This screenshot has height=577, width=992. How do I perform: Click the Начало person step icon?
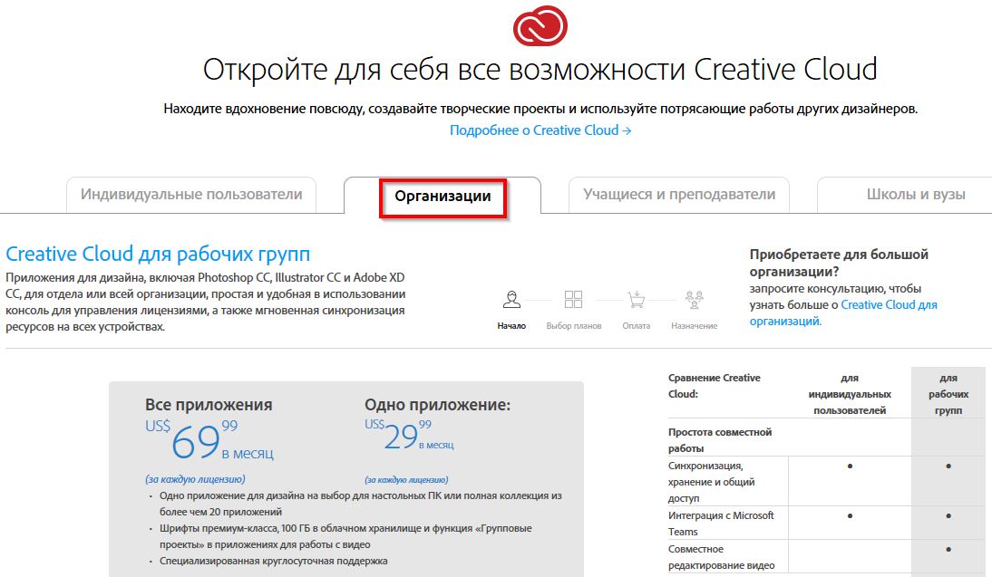point(511,299)
